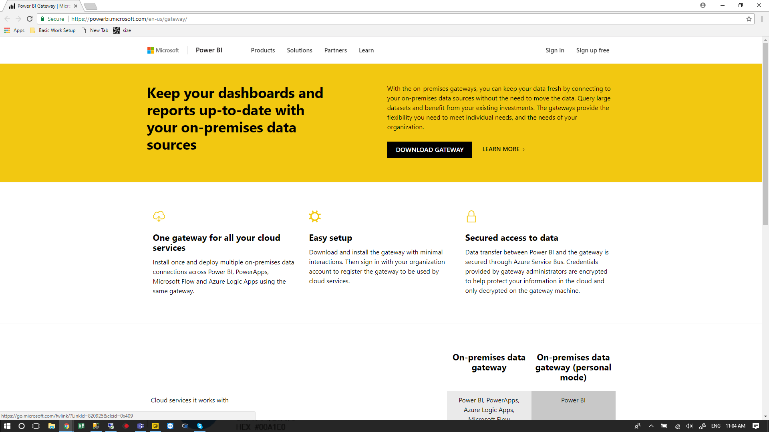Open the Chrome three-dot menu

tap(762, 19)
